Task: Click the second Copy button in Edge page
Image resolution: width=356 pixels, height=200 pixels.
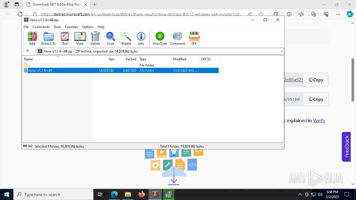Action: (316, 99)
